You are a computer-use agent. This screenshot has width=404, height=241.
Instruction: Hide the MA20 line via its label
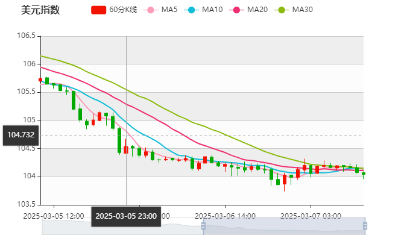point(257,10)
